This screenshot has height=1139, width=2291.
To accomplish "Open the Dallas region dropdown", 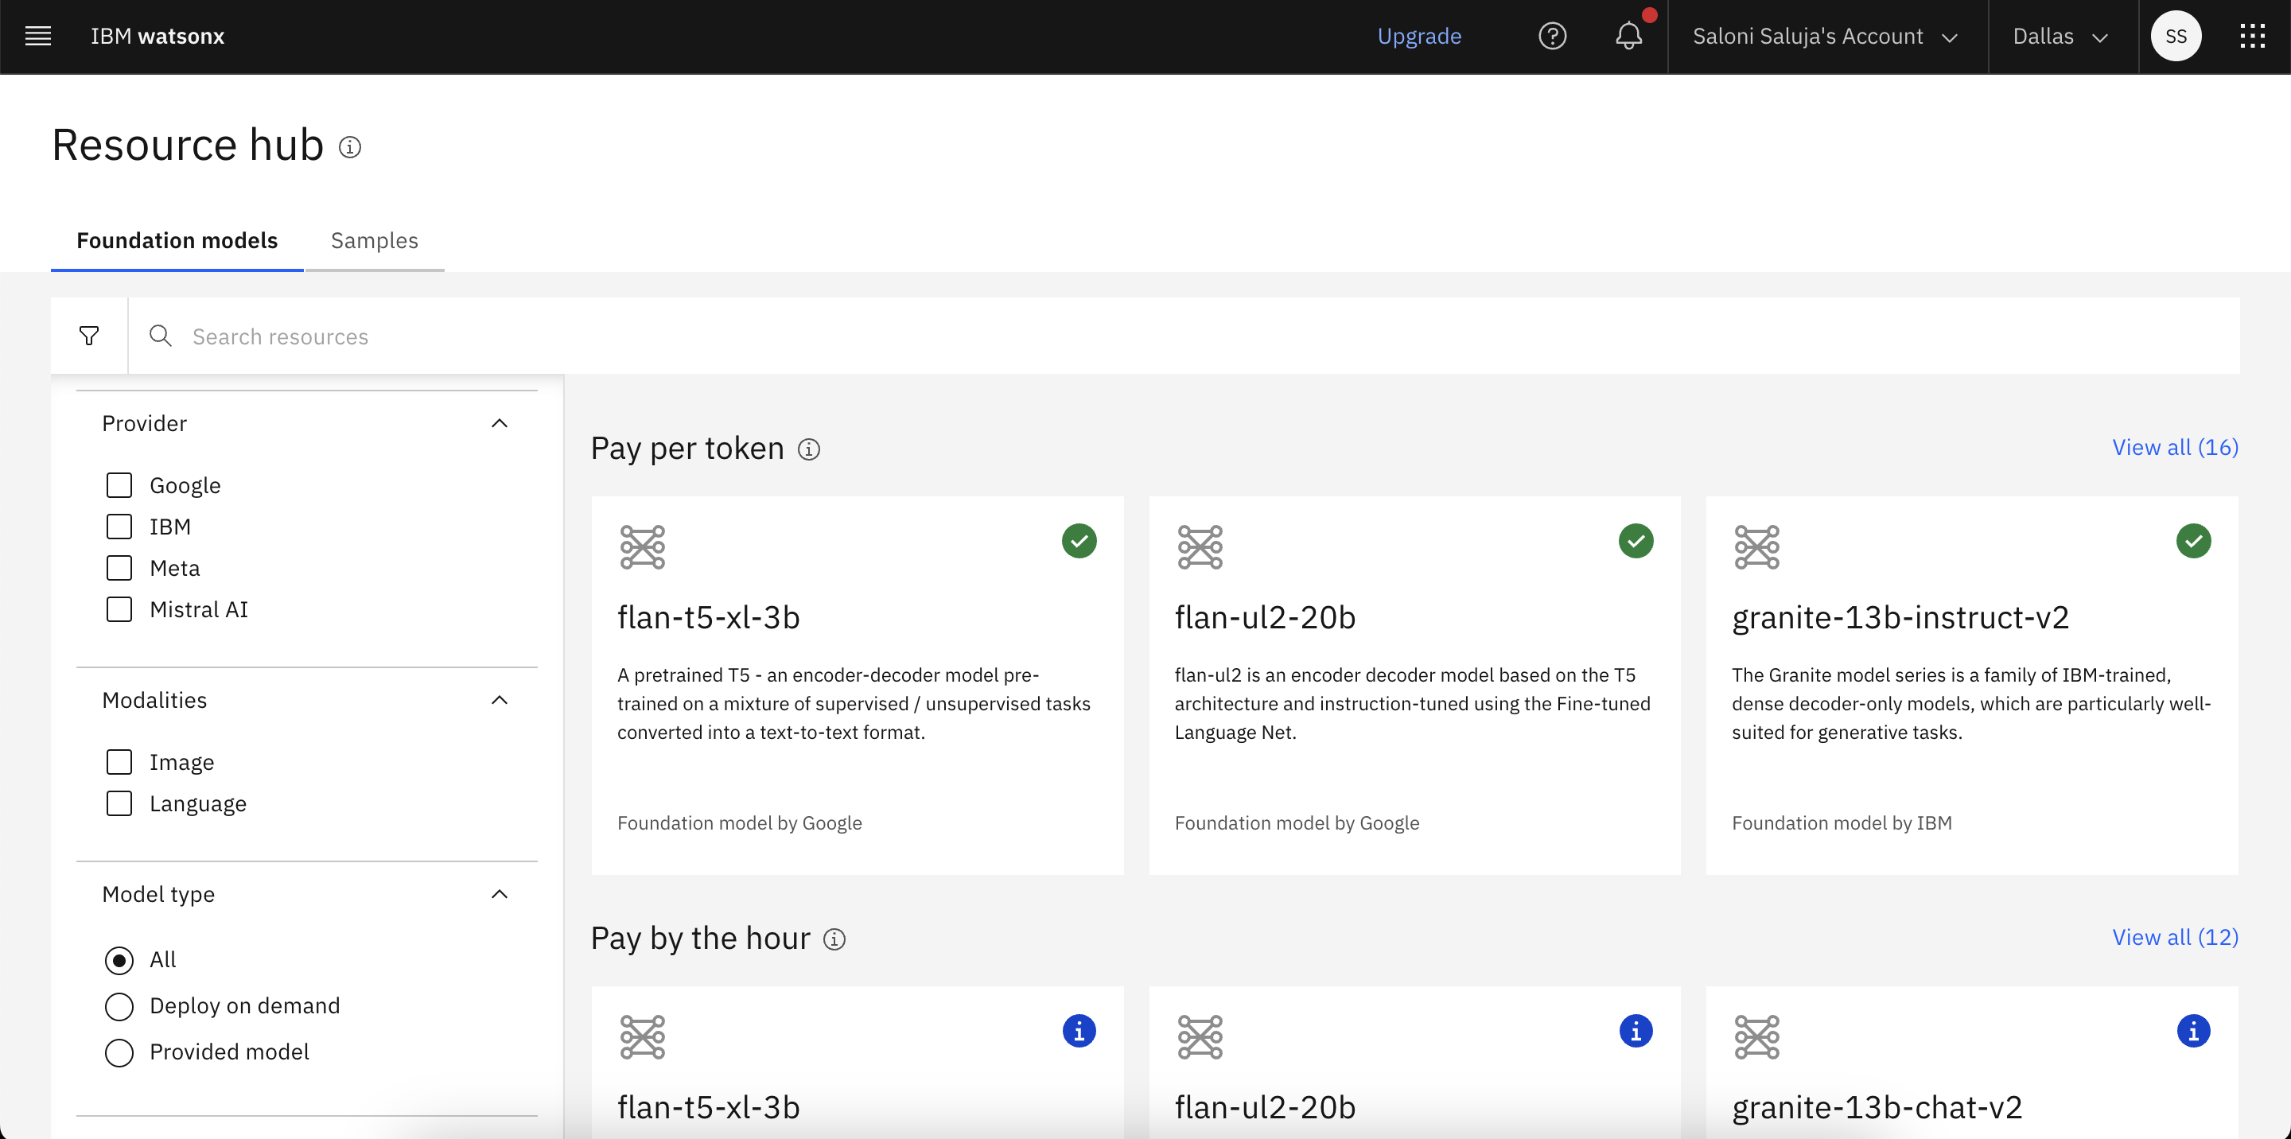I will click(2062, 37).
